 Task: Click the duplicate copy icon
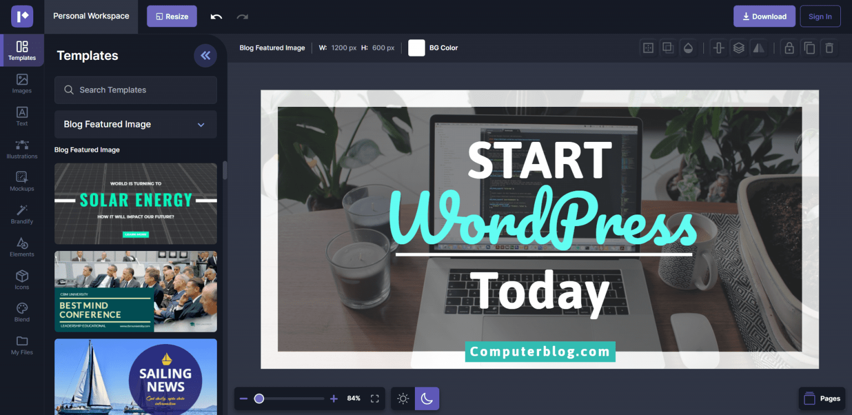(x=809, y=48)
